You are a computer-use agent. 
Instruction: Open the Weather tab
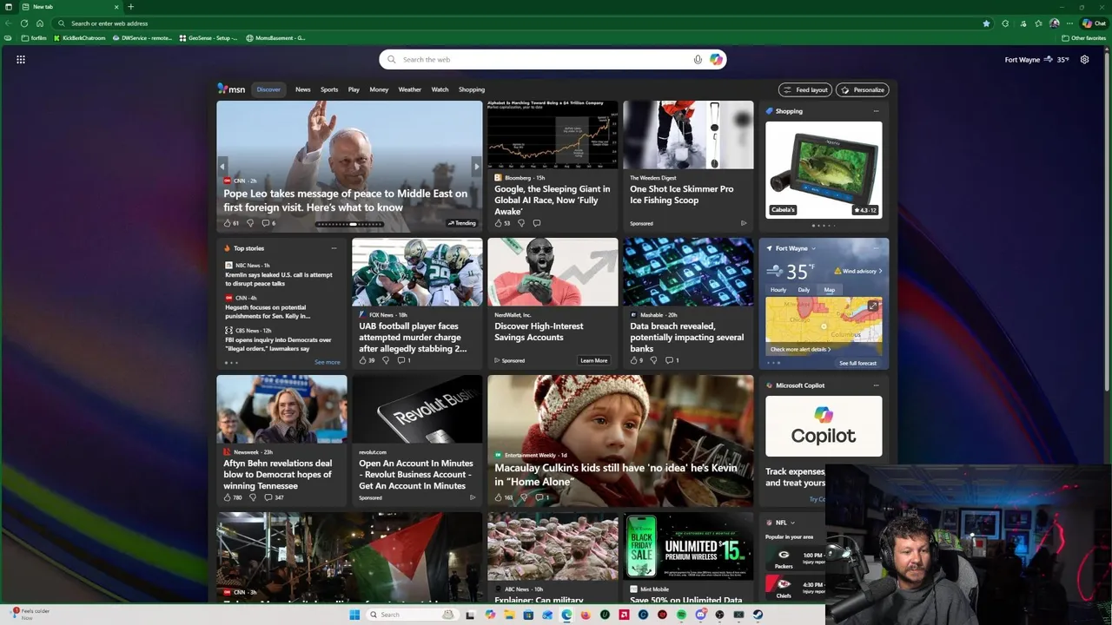[409, 89]
